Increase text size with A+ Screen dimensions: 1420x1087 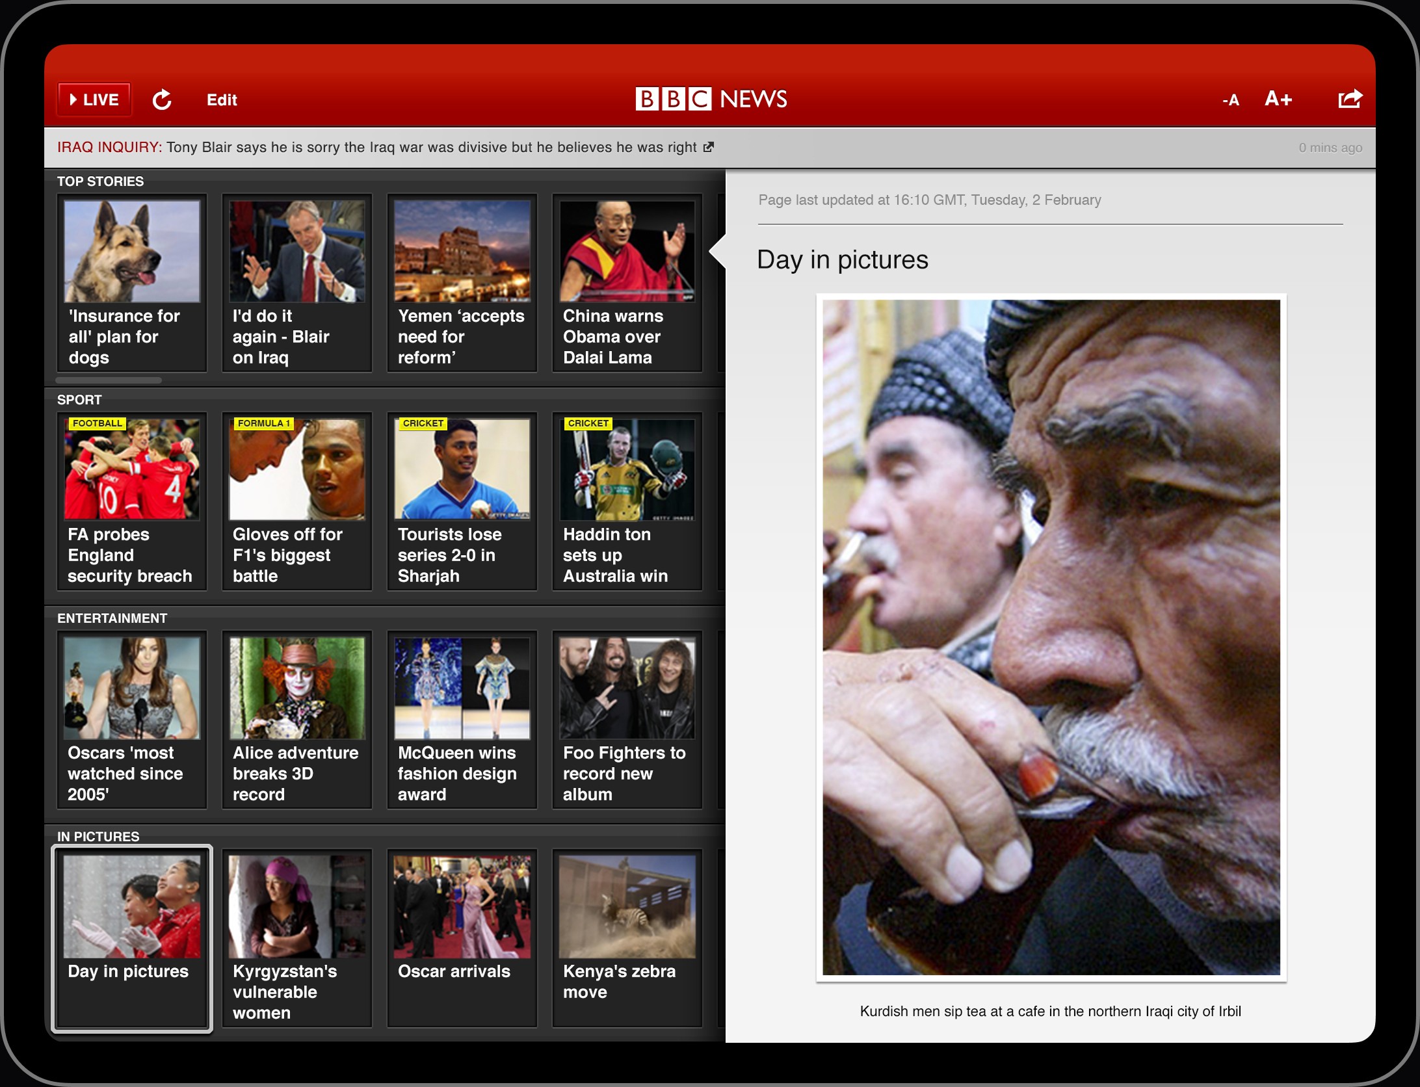[x=1278, y=99]
